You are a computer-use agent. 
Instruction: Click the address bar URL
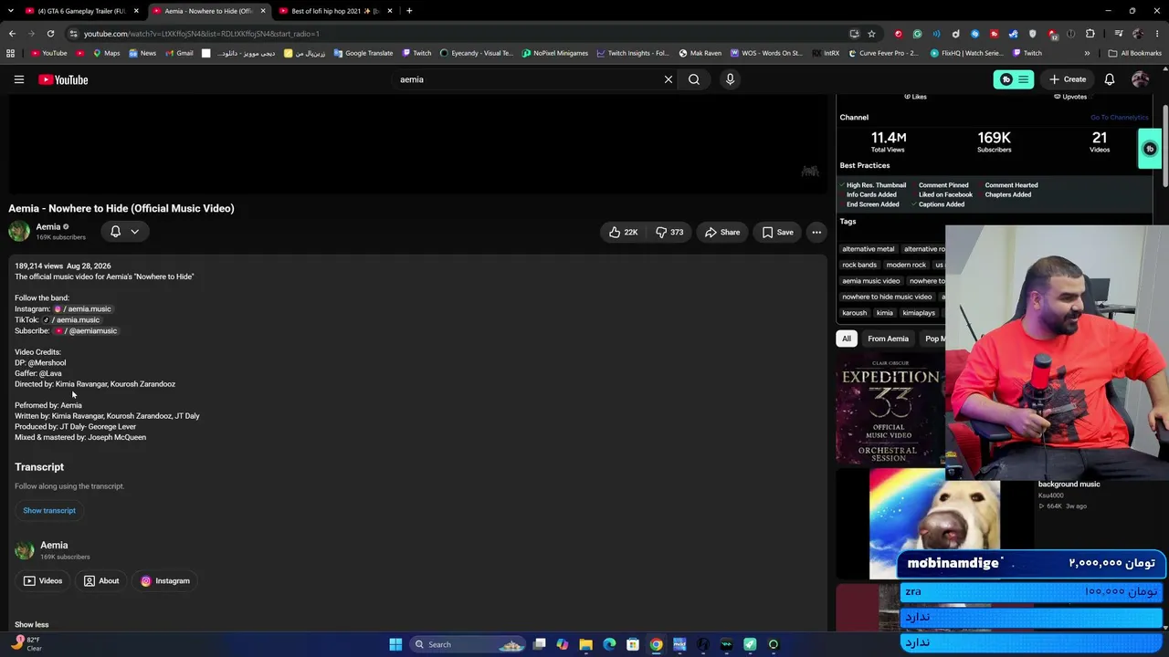(202, 34)
